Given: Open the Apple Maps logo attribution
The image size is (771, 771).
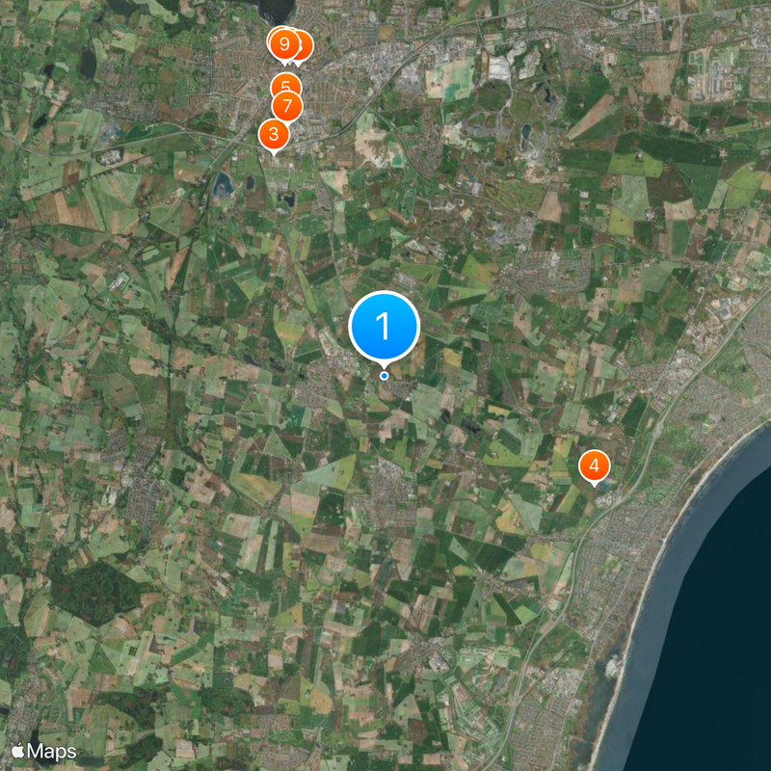Looking at the screenshot, I should 44,752.
